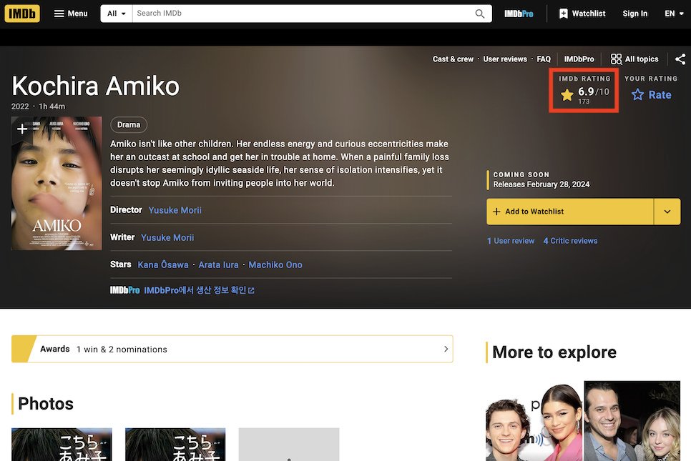Open User reviews link
The height and width of the screenshot is (461, 691).
pos(505,59)
